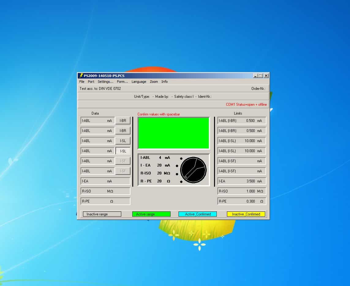Screen dimensions: 350x286
Task: Click the 'Unit/Type:' label
Action: click(142, 97)
